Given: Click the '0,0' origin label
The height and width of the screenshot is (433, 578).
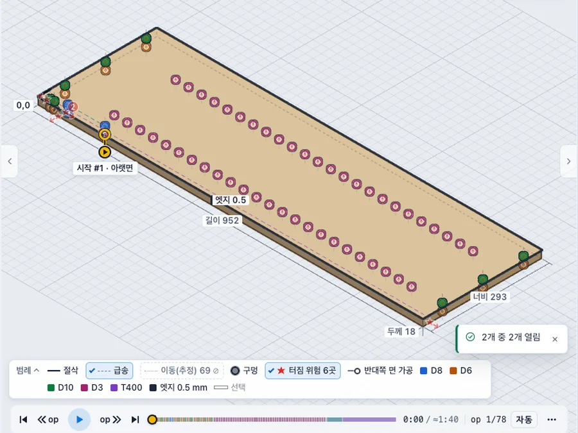Looking at the screenshot, I should tap(23, 105).
